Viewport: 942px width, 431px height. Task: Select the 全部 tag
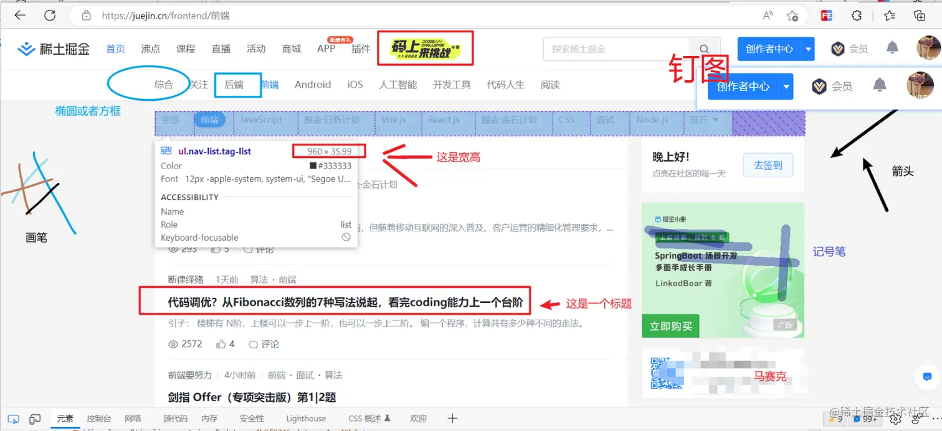pyautogui.click(x=170, y=119)
